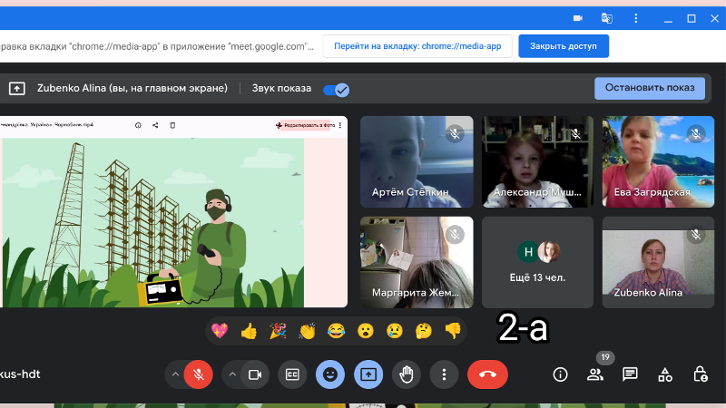Show the participants list
This screenshot has height=408, width=726.
coord(594,374)
